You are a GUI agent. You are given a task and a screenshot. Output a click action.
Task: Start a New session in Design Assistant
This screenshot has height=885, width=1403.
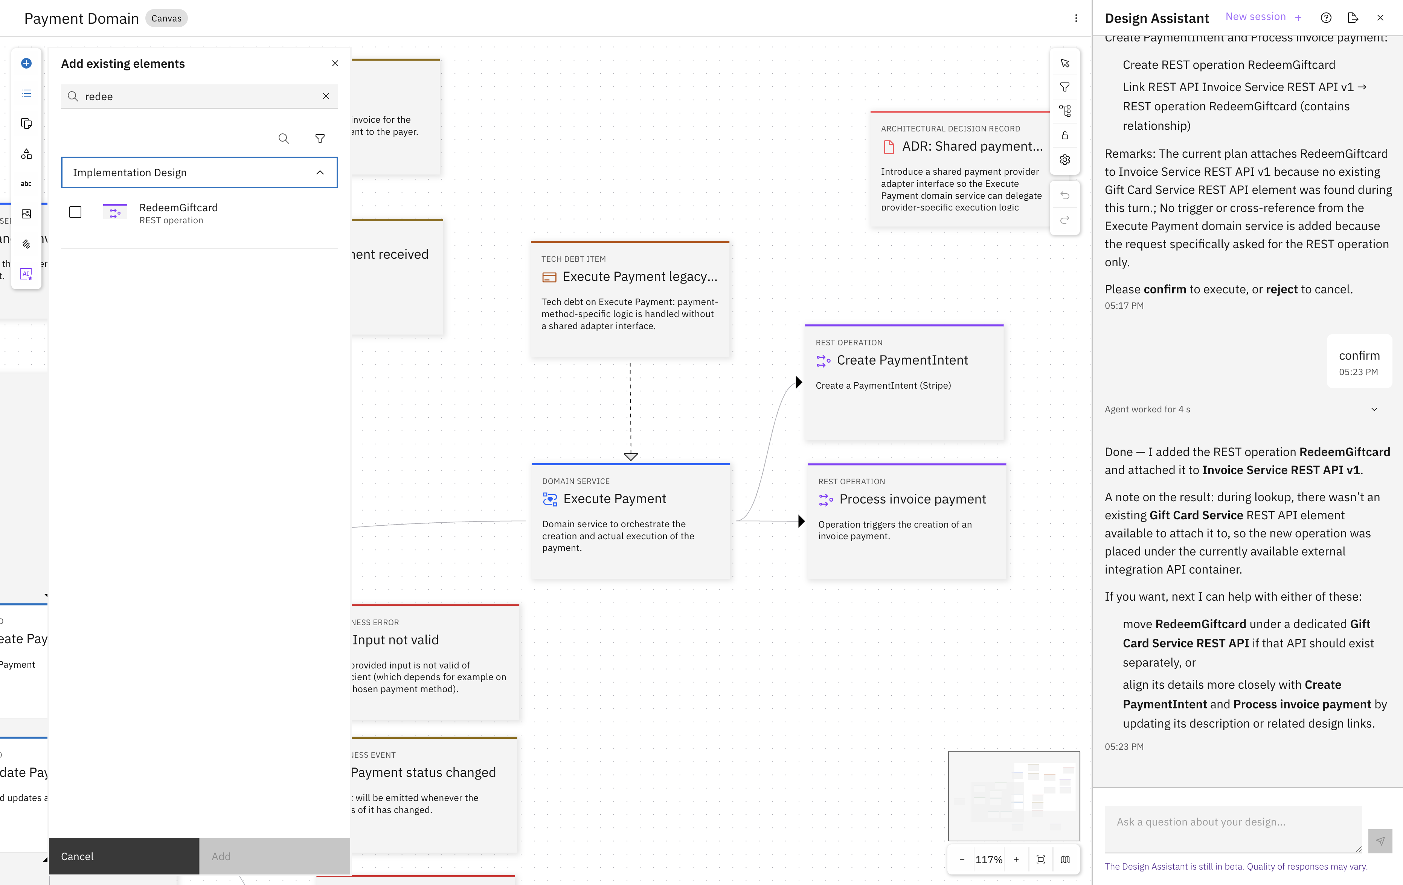1263,17
